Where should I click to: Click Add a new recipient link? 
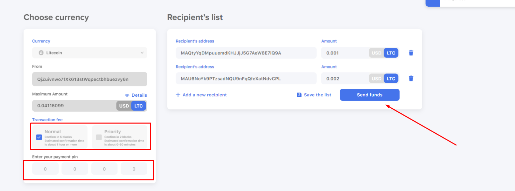[205, 95]
